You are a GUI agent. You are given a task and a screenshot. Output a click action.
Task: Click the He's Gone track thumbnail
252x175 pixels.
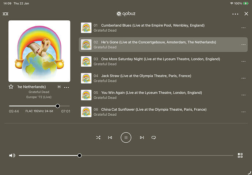point(86,44)
